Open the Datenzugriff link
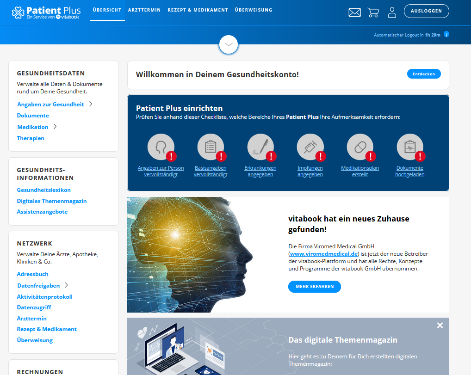 tap(34, 307)
